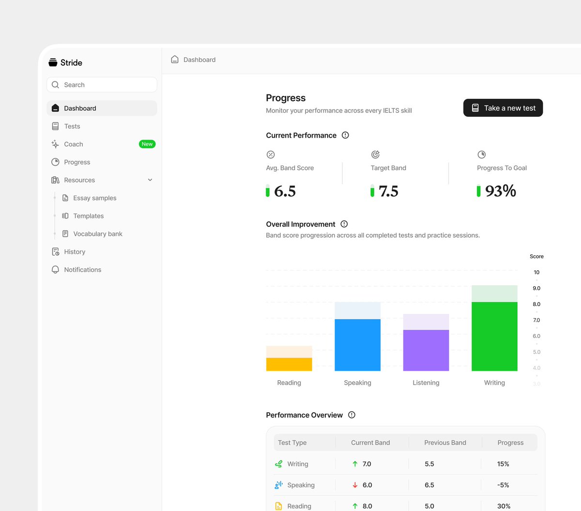
Task: Click the search magnifier icon
Action: (x=55, y=85)
